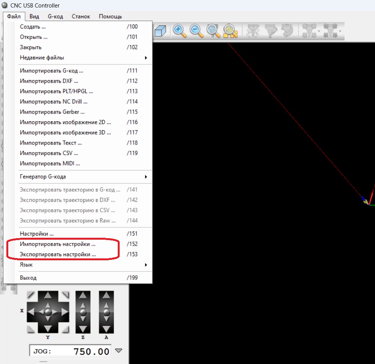Viewport: 375px width, 364px height.
Task: Jog diagonally toward lower-left corner
Action: click(31, 329)
